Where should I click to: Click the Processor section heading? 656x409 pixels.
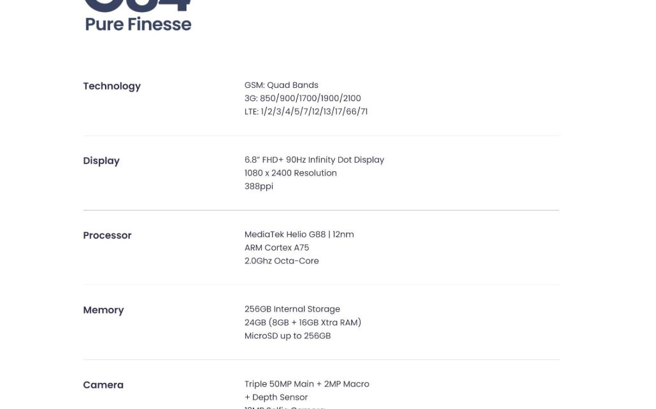point(107,235)
